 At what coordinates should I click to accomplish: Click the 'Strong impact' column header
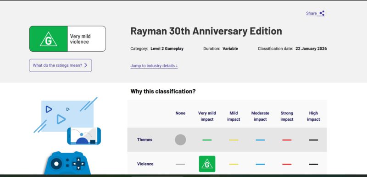(287, 116)
